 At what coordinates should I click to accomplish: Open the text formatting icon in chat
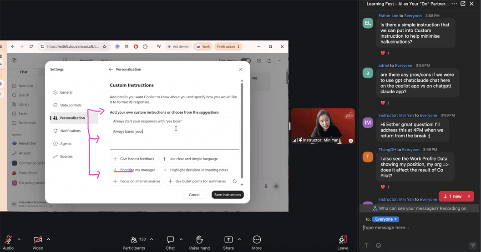pos(367,245)
